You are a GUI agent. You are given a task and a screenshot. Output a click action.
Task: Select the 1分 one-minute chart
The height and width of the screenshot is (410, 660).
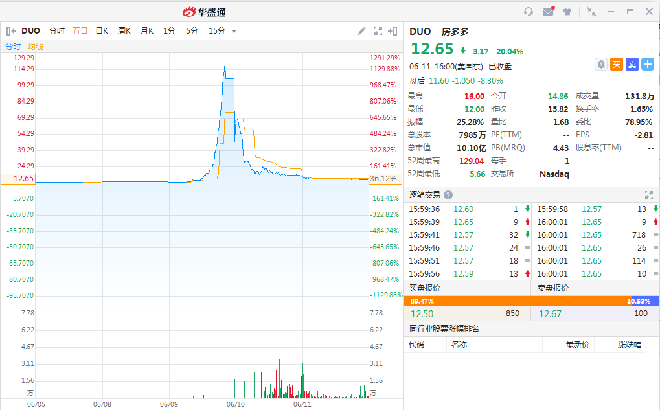pos(169,31)
